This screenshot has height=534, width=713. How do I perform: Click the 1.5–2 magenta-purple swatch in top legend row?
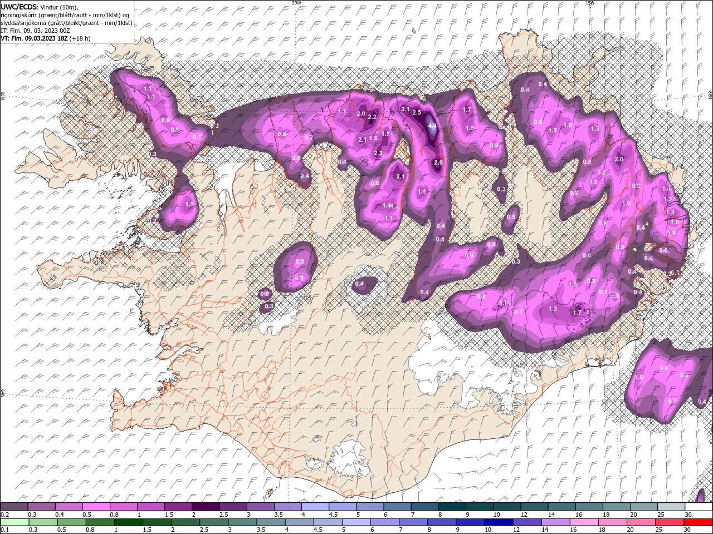click(x=178, y=507)
